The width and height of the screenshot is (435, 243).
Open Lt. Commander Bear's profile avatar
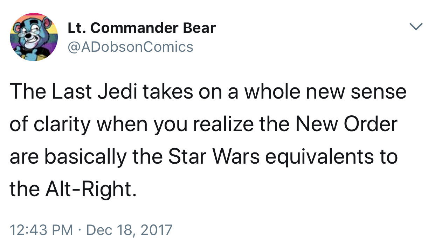coord(34,37)
